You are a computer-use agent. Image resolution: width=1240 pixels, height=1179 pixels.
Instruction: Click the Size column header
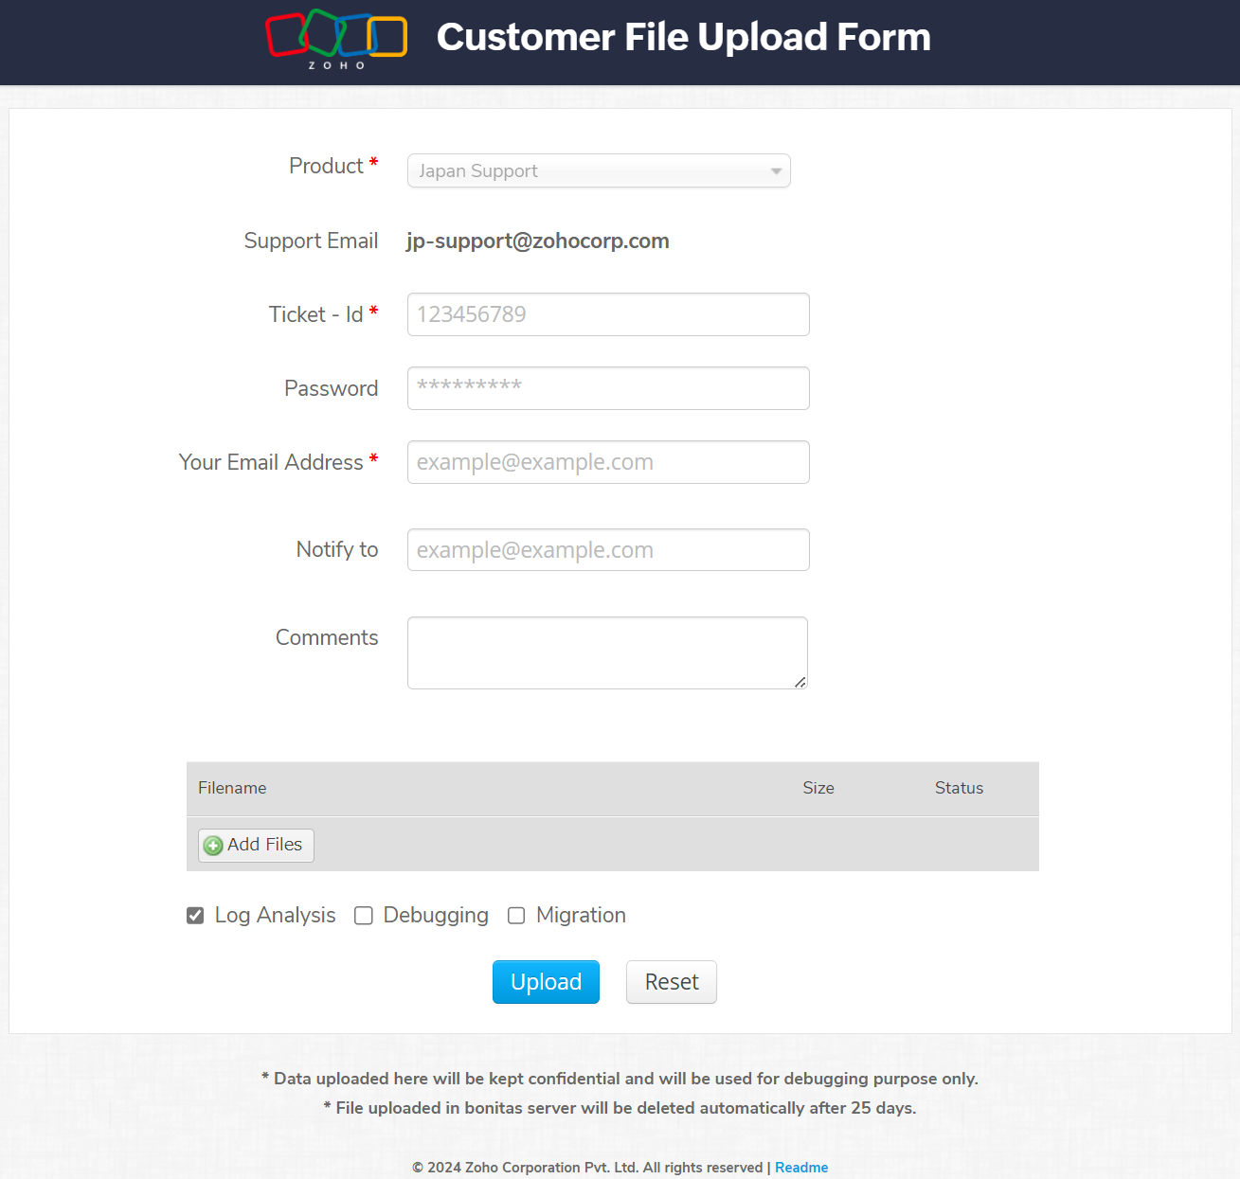coord(818,788)
